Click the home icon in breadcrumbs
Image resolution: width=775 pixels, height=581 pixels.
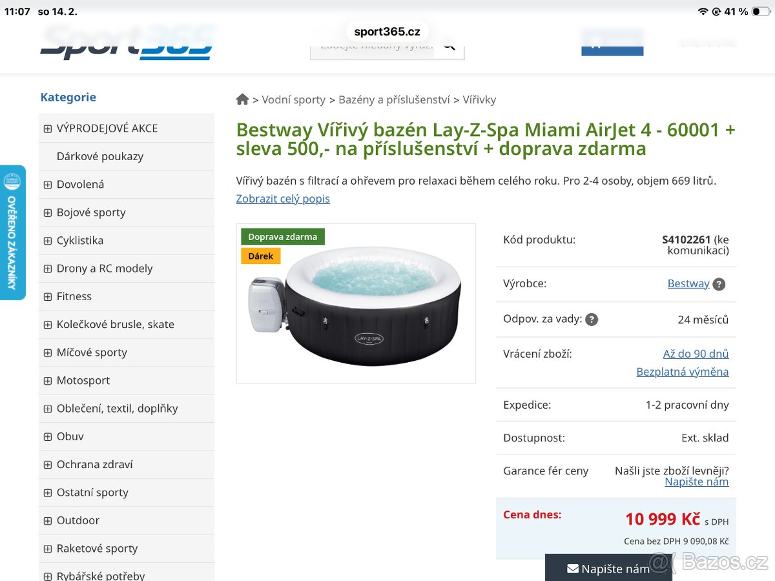pos(243,99)
